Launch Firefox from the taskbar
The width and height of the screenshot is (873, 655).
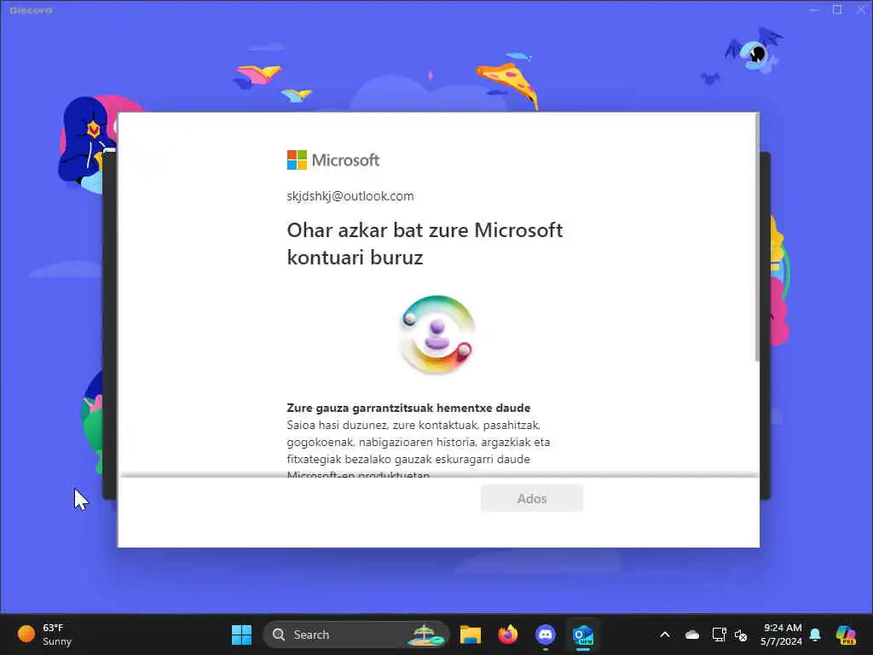click(x=508, y=635)
